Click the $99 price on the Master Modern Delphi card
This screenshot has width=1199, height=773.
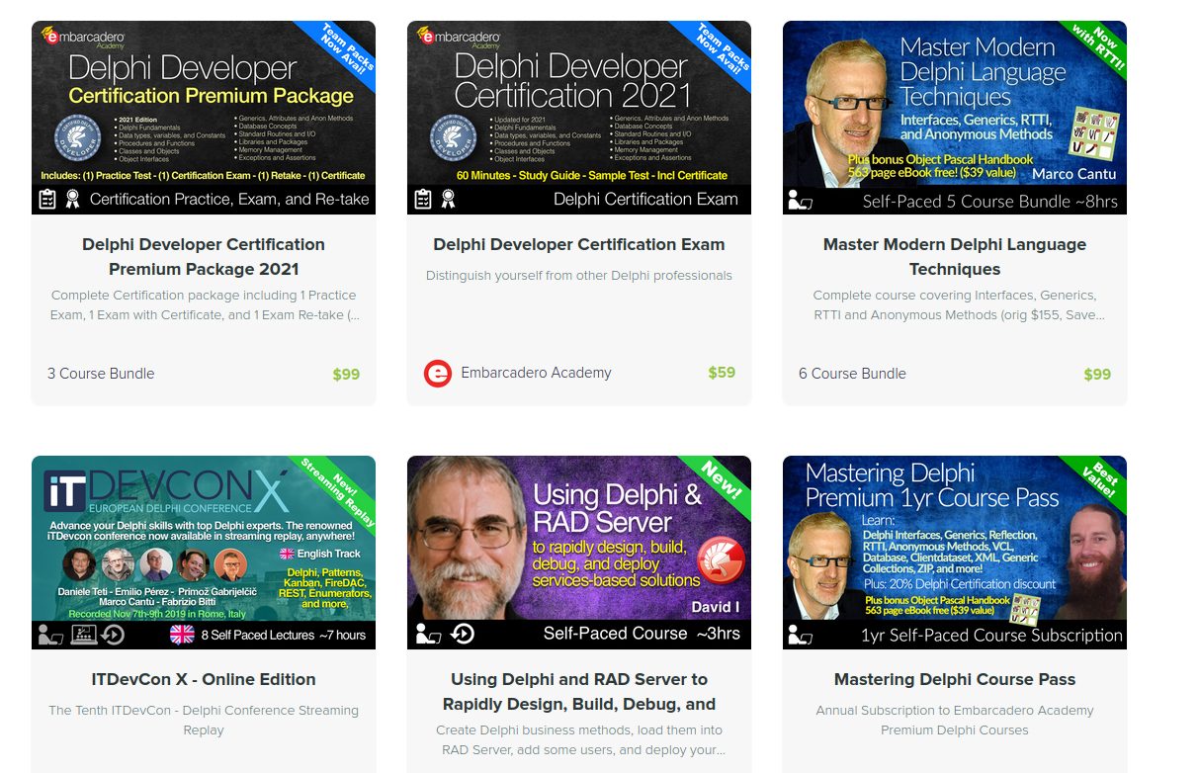1097,375
